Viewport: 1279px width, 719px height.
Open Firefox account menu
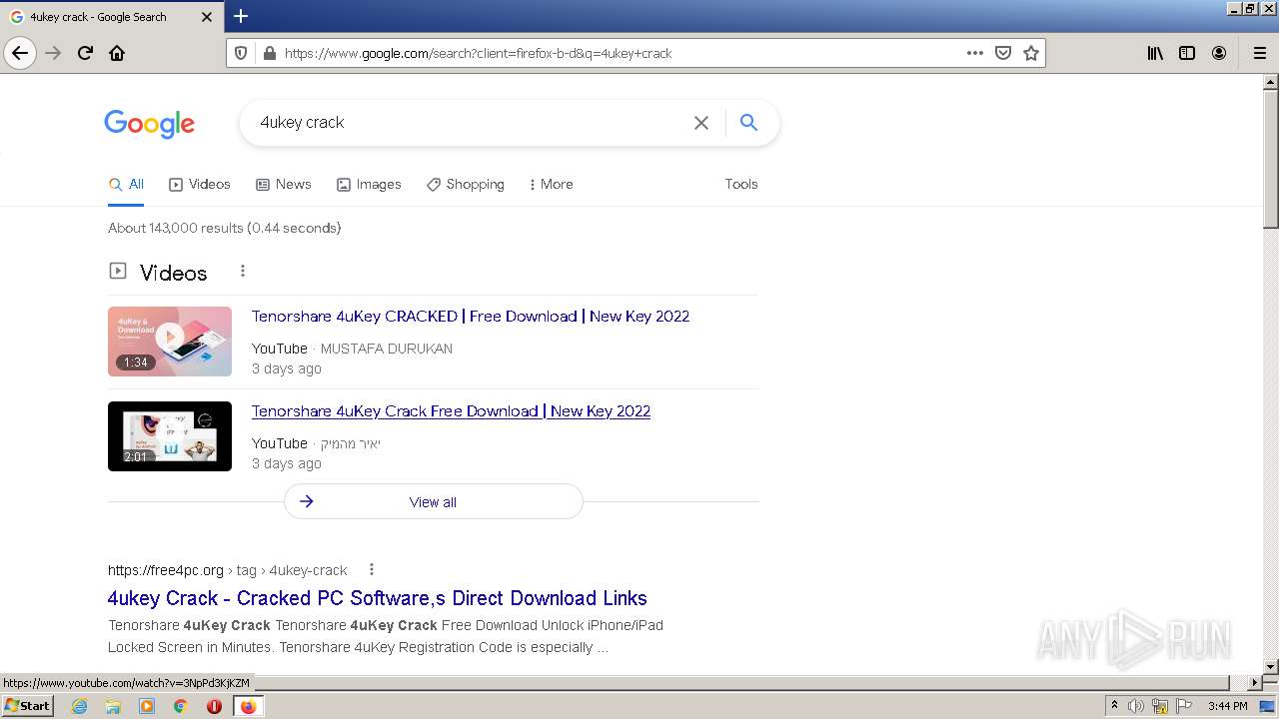pyautogui.click(x=1219, y=53)
